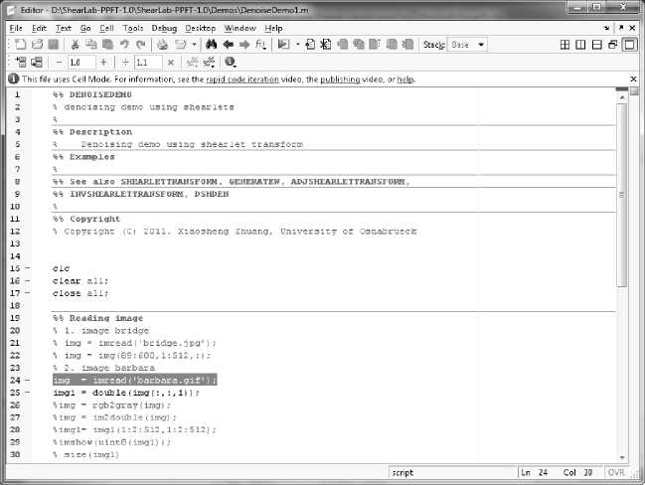Click vertical scrollbar down arrow
The width and height of the screenshot is (645, 485).
tap(621, 457)
